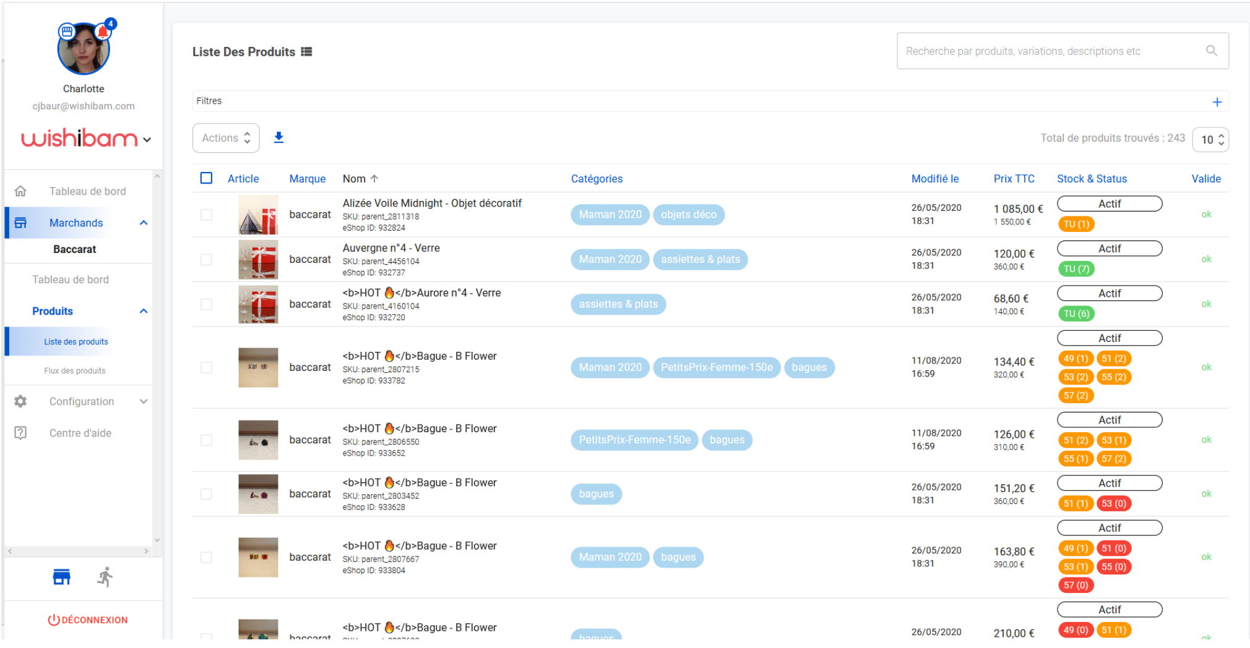Sort by Prix TTC column
Screen dimensions: 1250x648
click(1014, 179)
